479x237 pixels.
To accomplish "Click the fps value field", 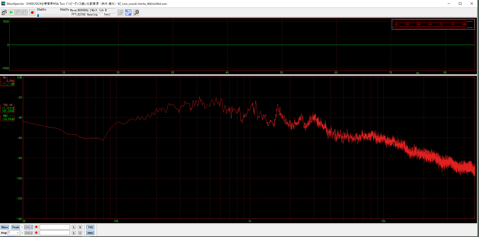I will click(113, 15).
